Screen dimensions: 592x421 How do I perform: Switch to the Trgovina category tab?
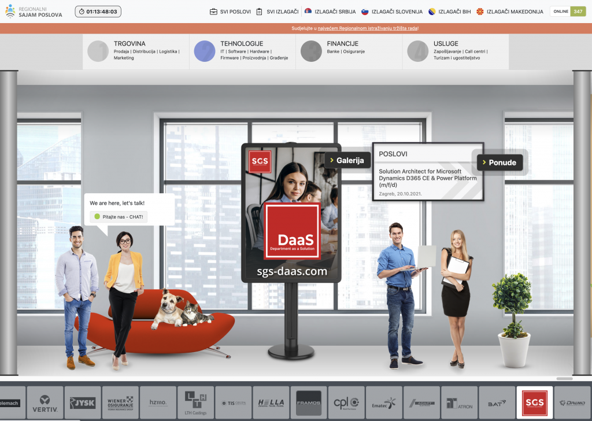(136, 51)
